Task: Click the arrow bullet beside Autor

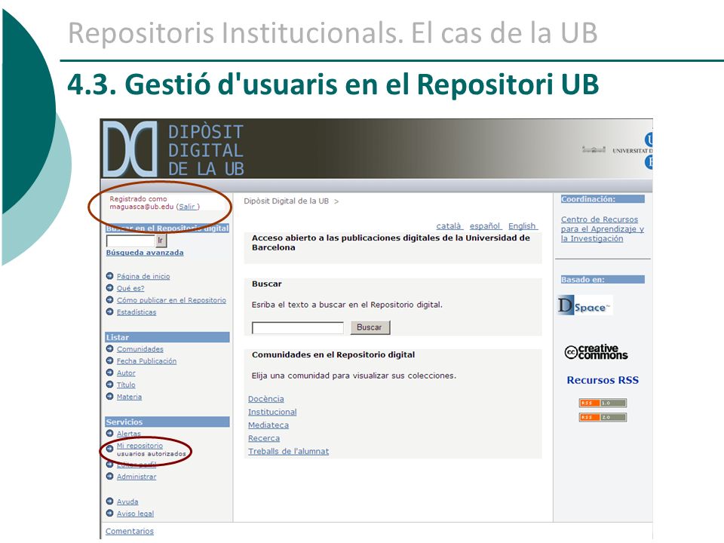Action: (109, 373)
